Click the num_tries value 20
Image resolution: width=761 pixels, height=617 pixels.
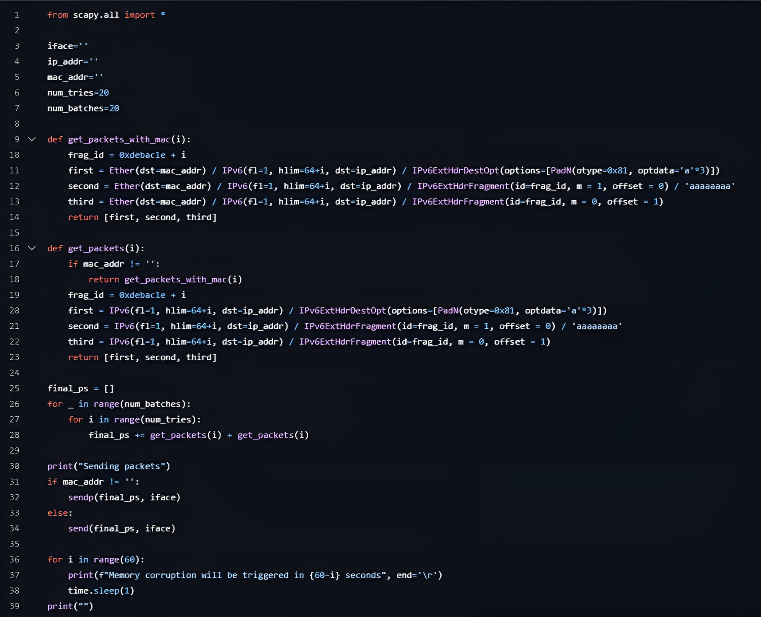click(x=104, y=93)
